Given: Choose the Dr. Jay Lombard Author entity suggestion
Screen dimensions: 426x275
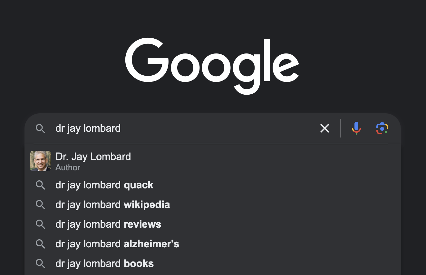Looking at the screenshot, I should 213,161.
